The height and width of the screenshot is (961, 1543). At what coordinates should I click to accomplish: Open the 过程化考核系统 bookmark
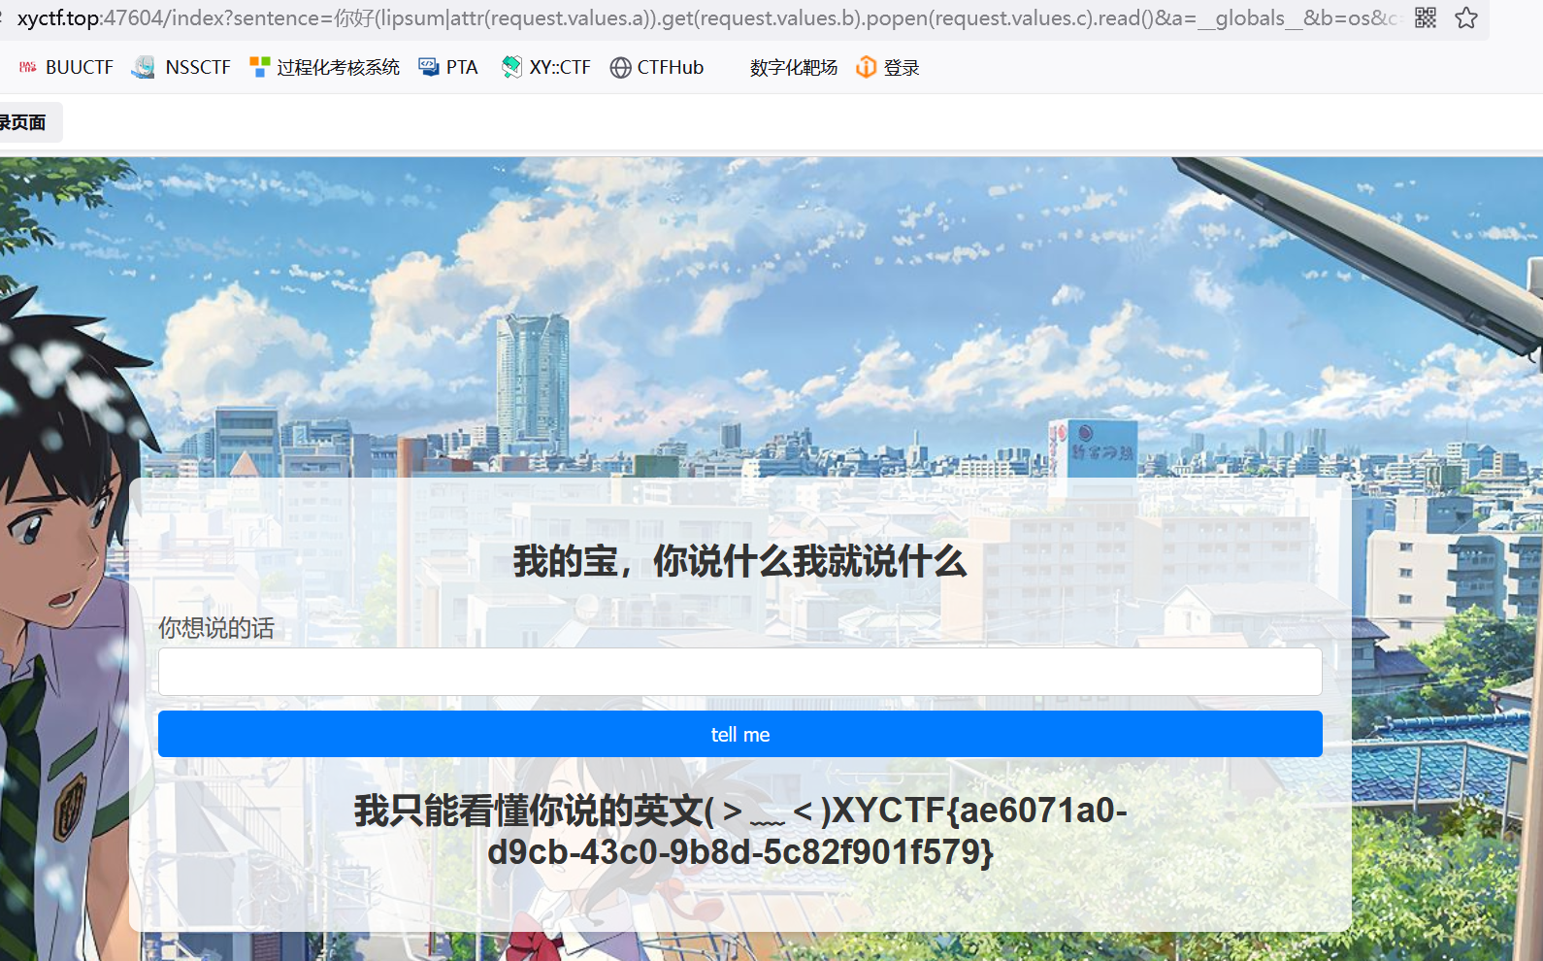tap(325, 67)
